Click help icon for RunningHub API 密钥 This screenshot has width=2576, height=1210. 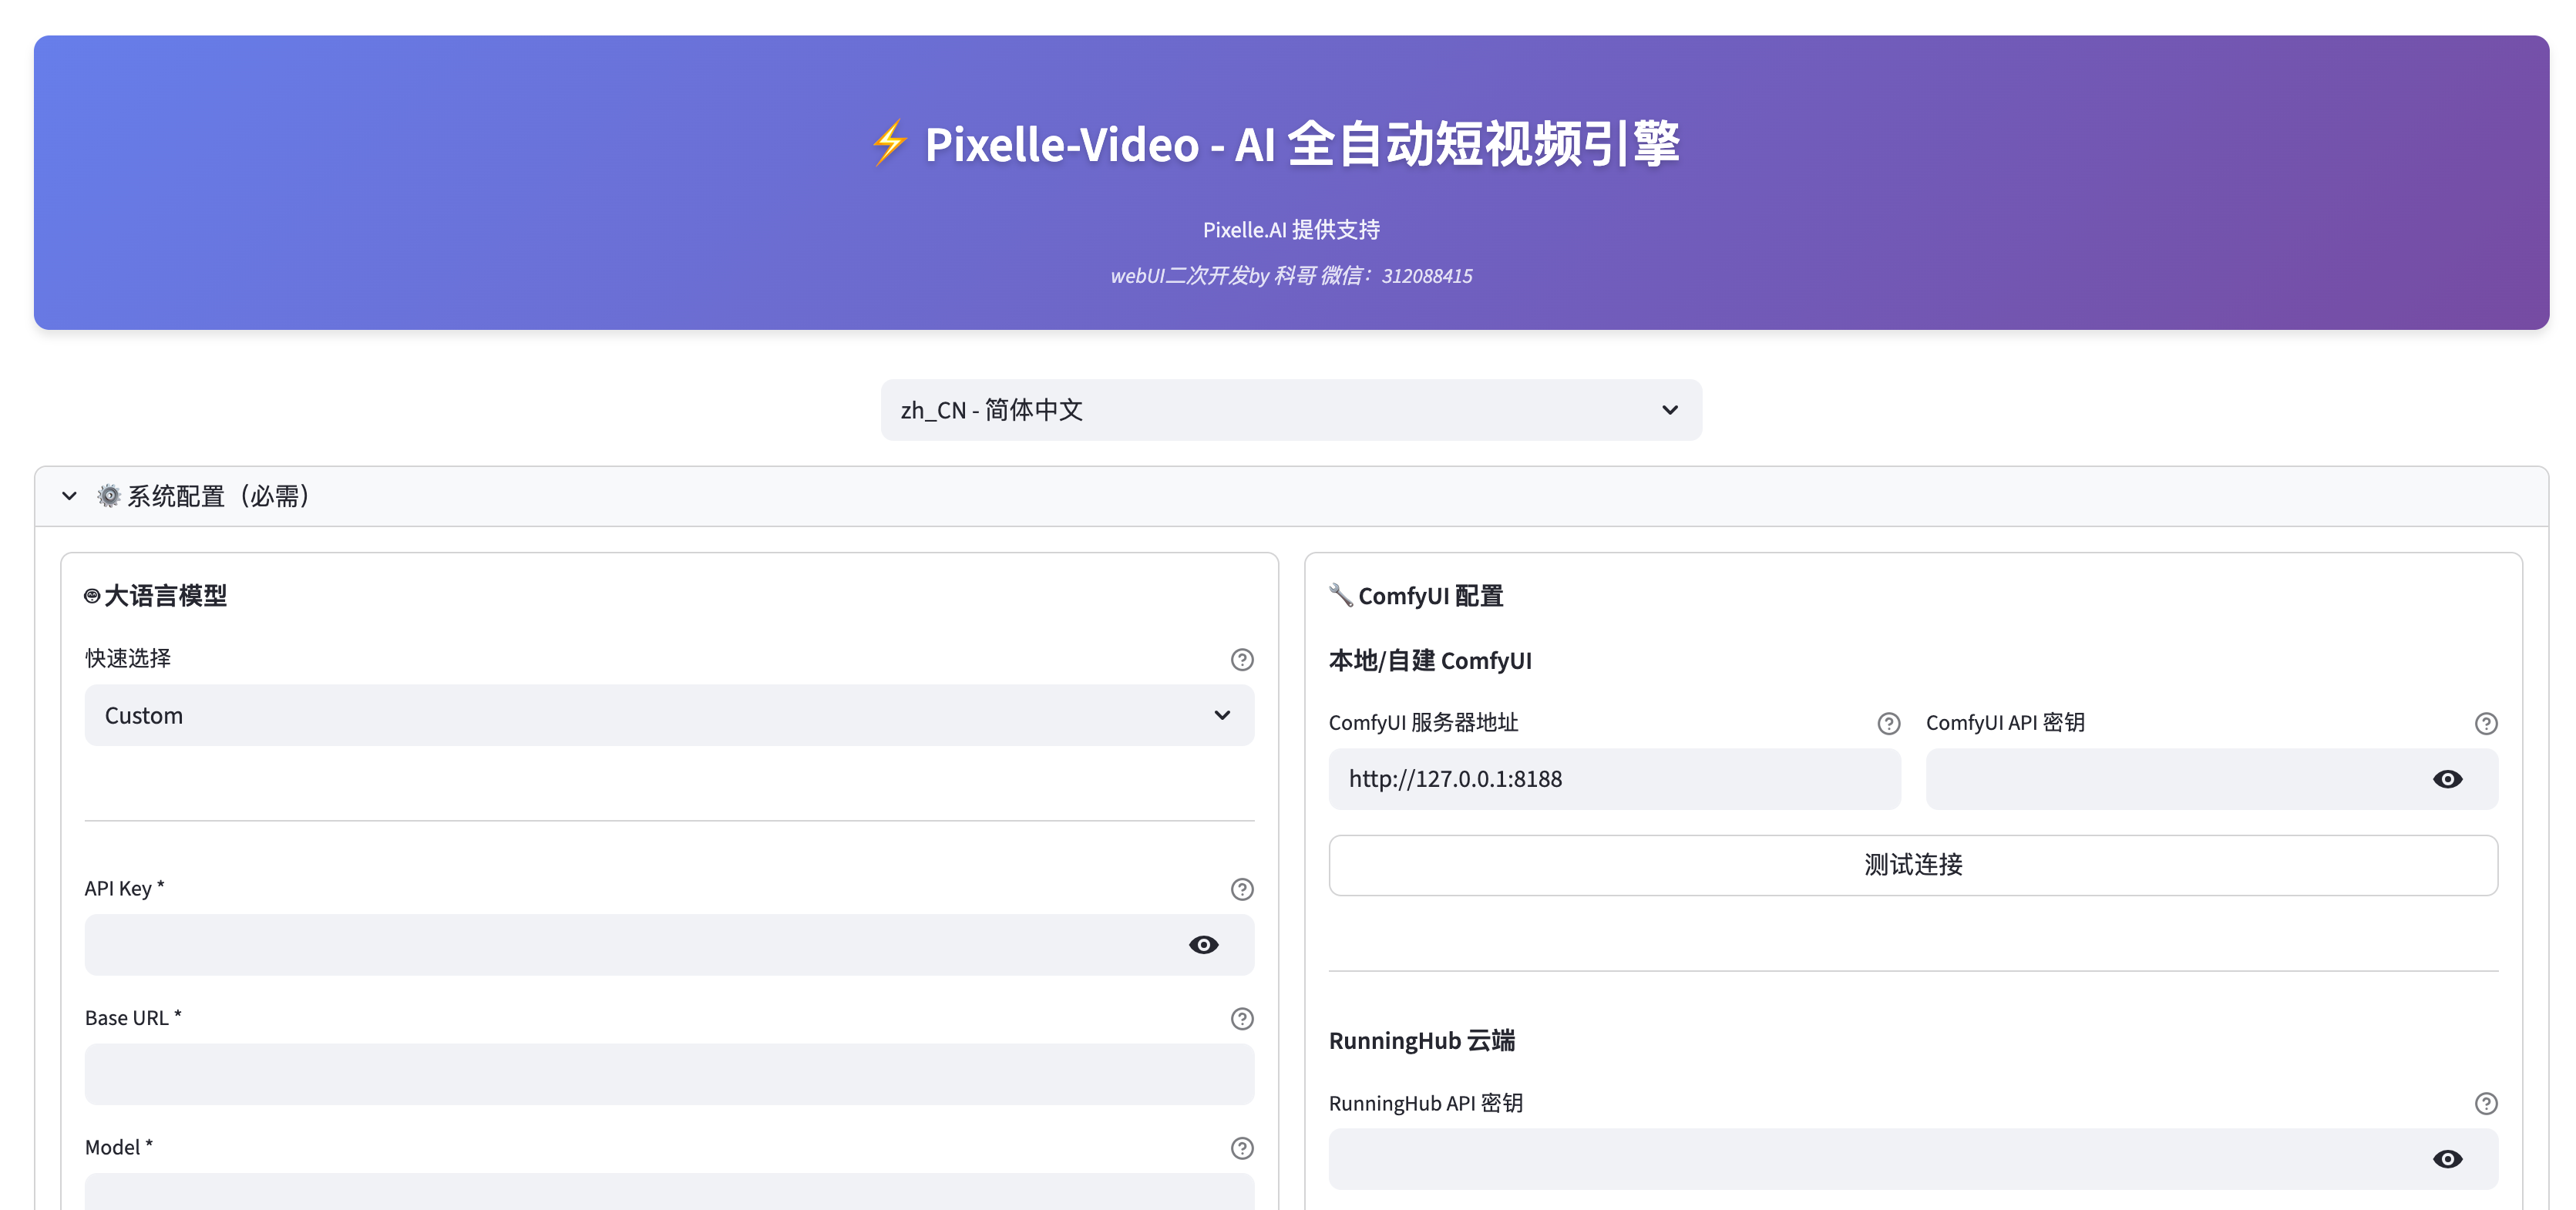click(x=2486, y=1103)
